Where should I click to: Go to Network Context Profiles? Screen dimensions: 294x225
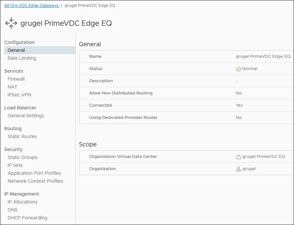(x=35, y=181)
